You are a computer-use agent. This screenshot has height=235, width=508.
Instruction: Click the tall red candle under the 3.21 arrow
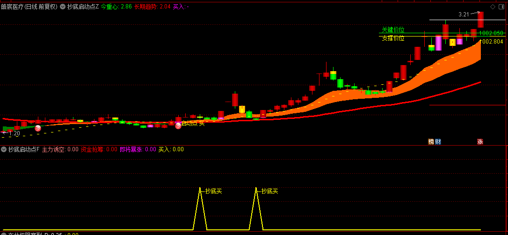point(481,20)
